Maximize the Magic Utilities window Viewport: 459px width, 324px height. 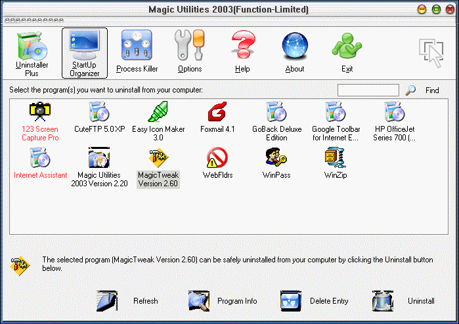tap(436, 9)
